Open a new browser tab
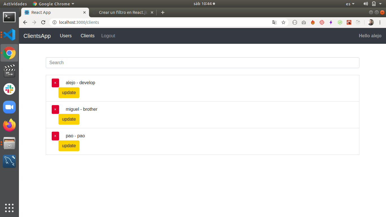386x217 pixels. [x=162, y=12]
